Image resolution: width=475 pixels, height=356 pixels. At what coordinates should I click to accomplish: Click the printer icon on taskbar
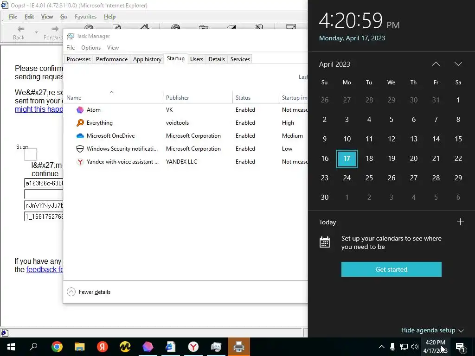239,347
